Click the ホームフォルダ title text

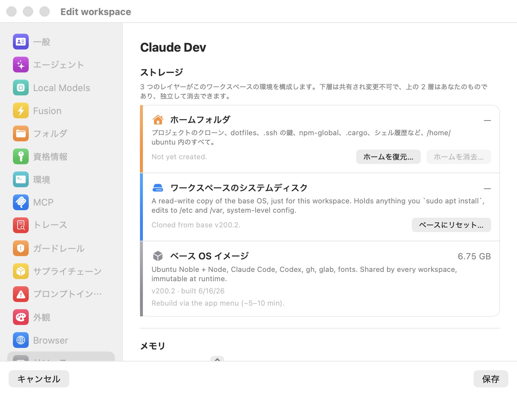click(200, 119)
